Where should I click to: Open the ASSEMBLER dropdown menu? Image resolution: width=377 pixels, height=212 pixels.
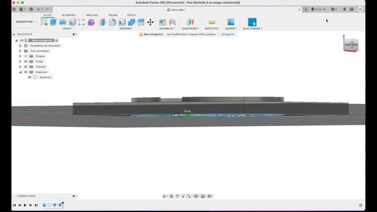pos(167,28)
